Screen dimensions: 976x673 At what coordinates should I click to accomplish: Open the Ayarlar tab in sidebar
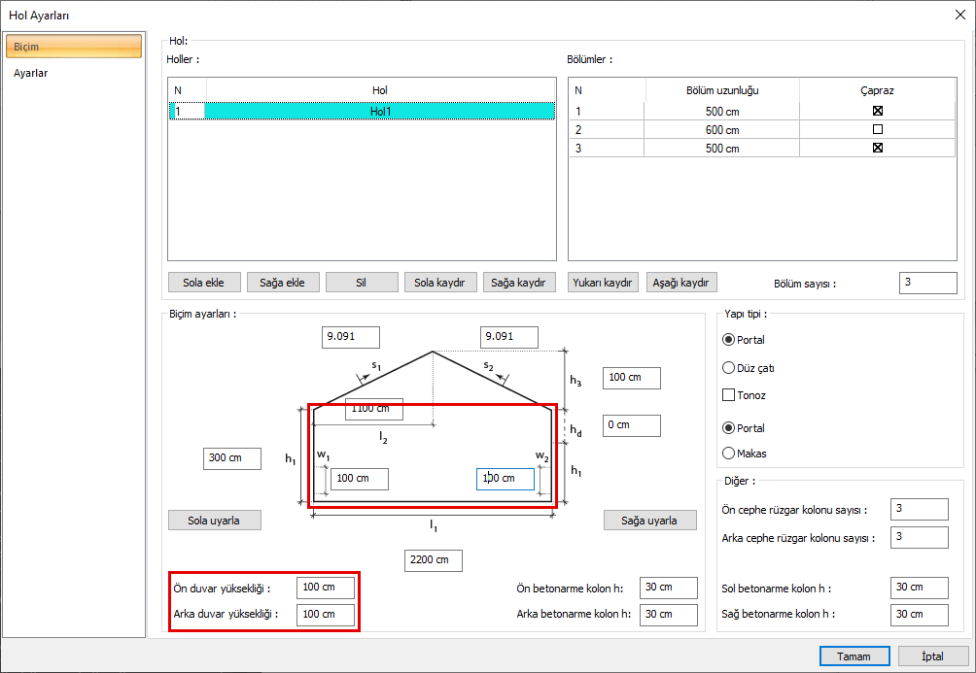pyautogui.click(x=31, y=73)
